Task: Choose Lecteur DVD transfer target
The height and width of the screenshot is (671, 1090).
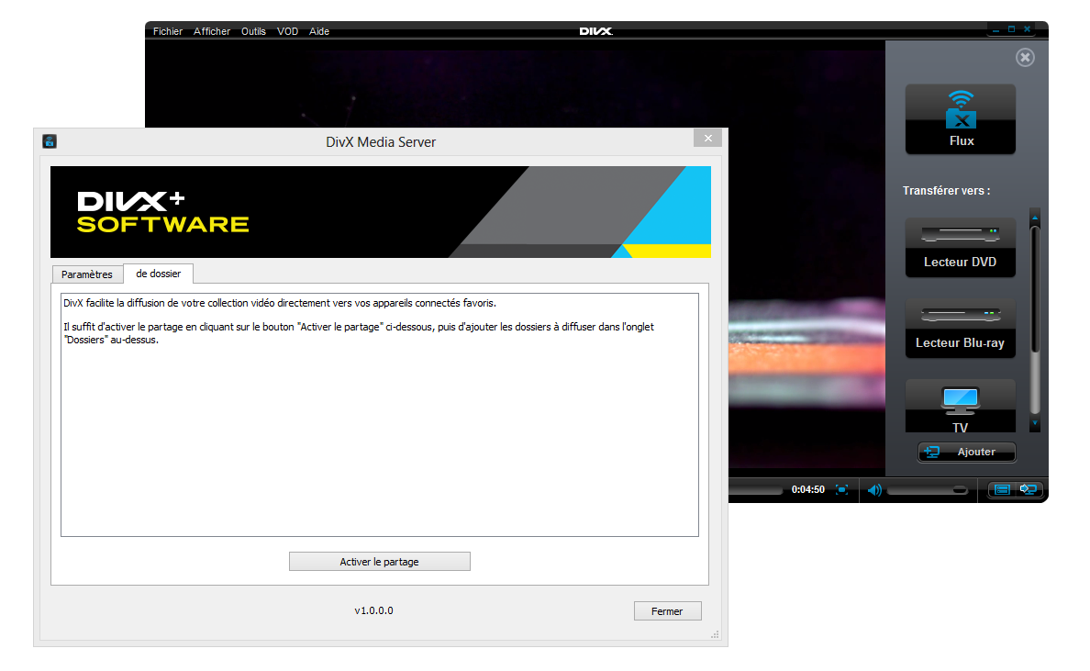Action: 960,248
